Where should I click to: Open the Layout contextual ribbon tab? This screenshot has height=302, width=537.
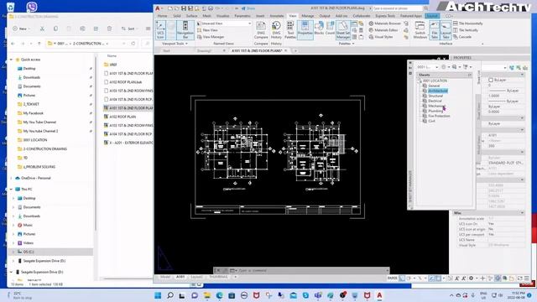tap(432, 16)
